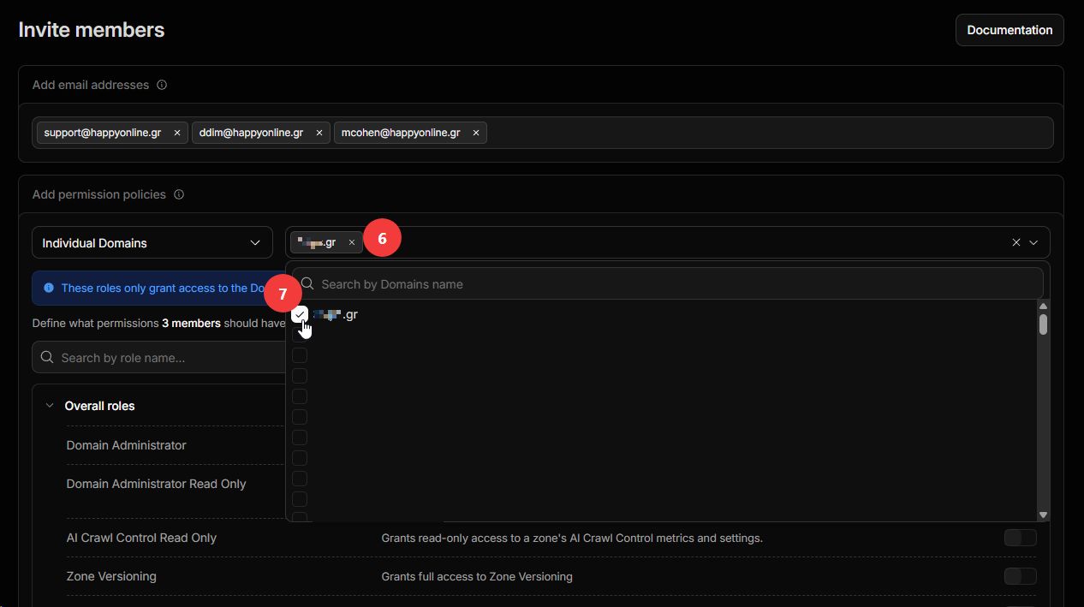Image resolution: width=1084 pixels, height=607 pixels.
Task: Collapse the domains dropdown chevron
Action: (1033, 242)
